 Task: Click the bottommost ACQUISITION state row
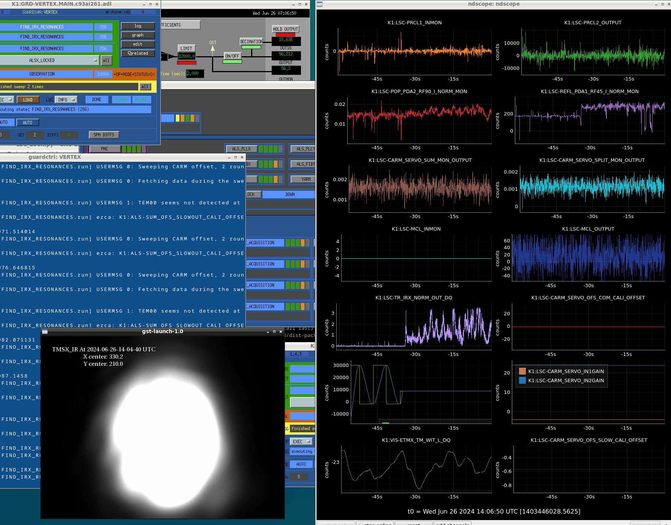pos(265,307)
